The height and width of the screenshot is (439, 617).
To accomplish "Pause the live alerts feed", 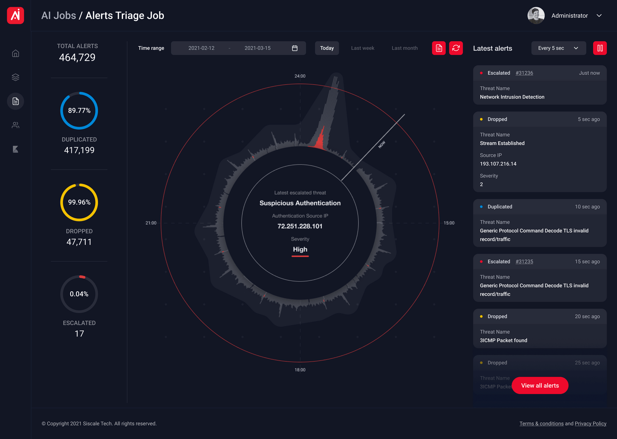I will coord(600,48).
